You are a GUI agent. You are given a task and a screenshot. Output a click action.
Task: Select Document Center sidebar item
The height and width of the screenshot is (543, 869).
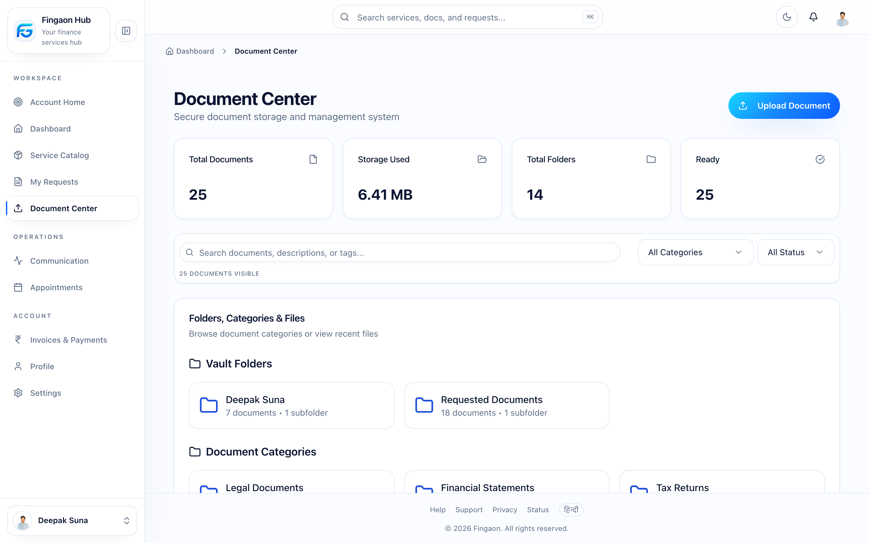coord(72,208)
